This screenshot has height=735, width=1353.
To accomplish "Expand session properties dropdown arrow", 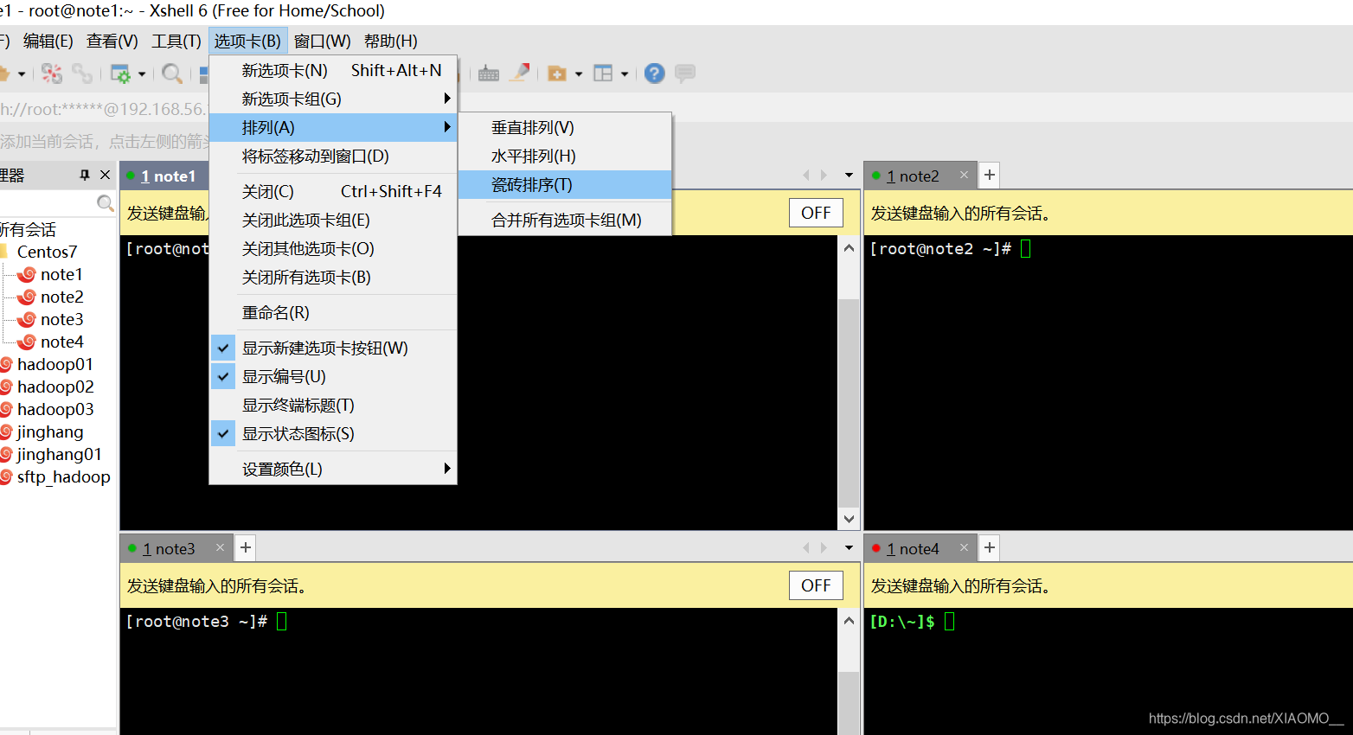I will coord(142,74).
